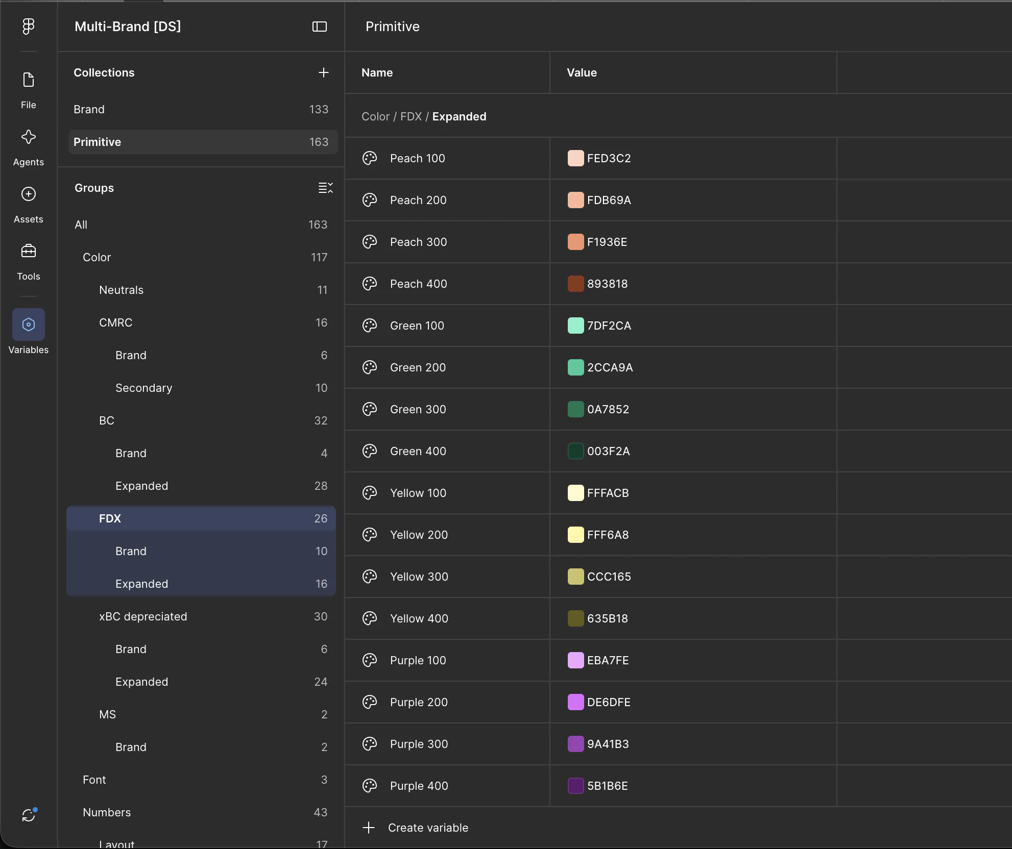The image size is (1012, 849).
Task: Open the FED3C2 color swatch
Action: (x=575, y=158)
